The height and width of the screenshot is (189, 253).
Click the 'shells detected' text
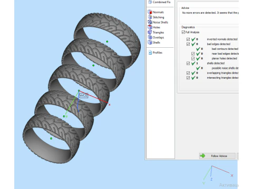point(216,63)
